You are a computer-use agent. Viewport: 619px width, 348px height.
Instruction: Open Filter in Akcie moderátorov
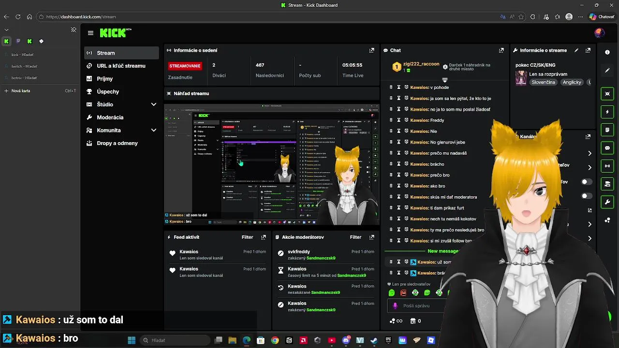pyautogui.click(x=355, y=237)
